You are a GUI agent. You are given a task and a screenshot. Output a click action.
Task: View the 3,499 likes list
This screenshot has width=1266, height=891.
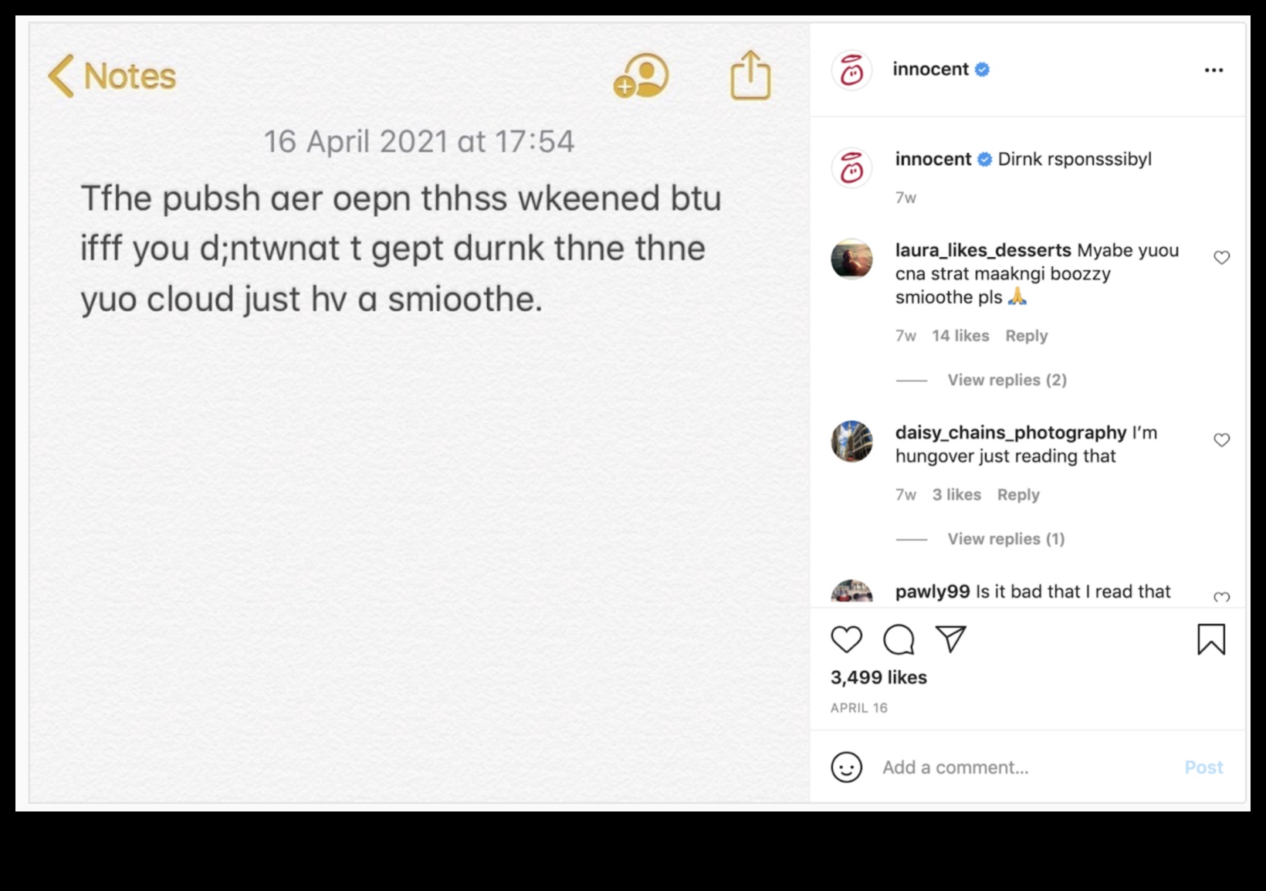(x=878, y=678)
